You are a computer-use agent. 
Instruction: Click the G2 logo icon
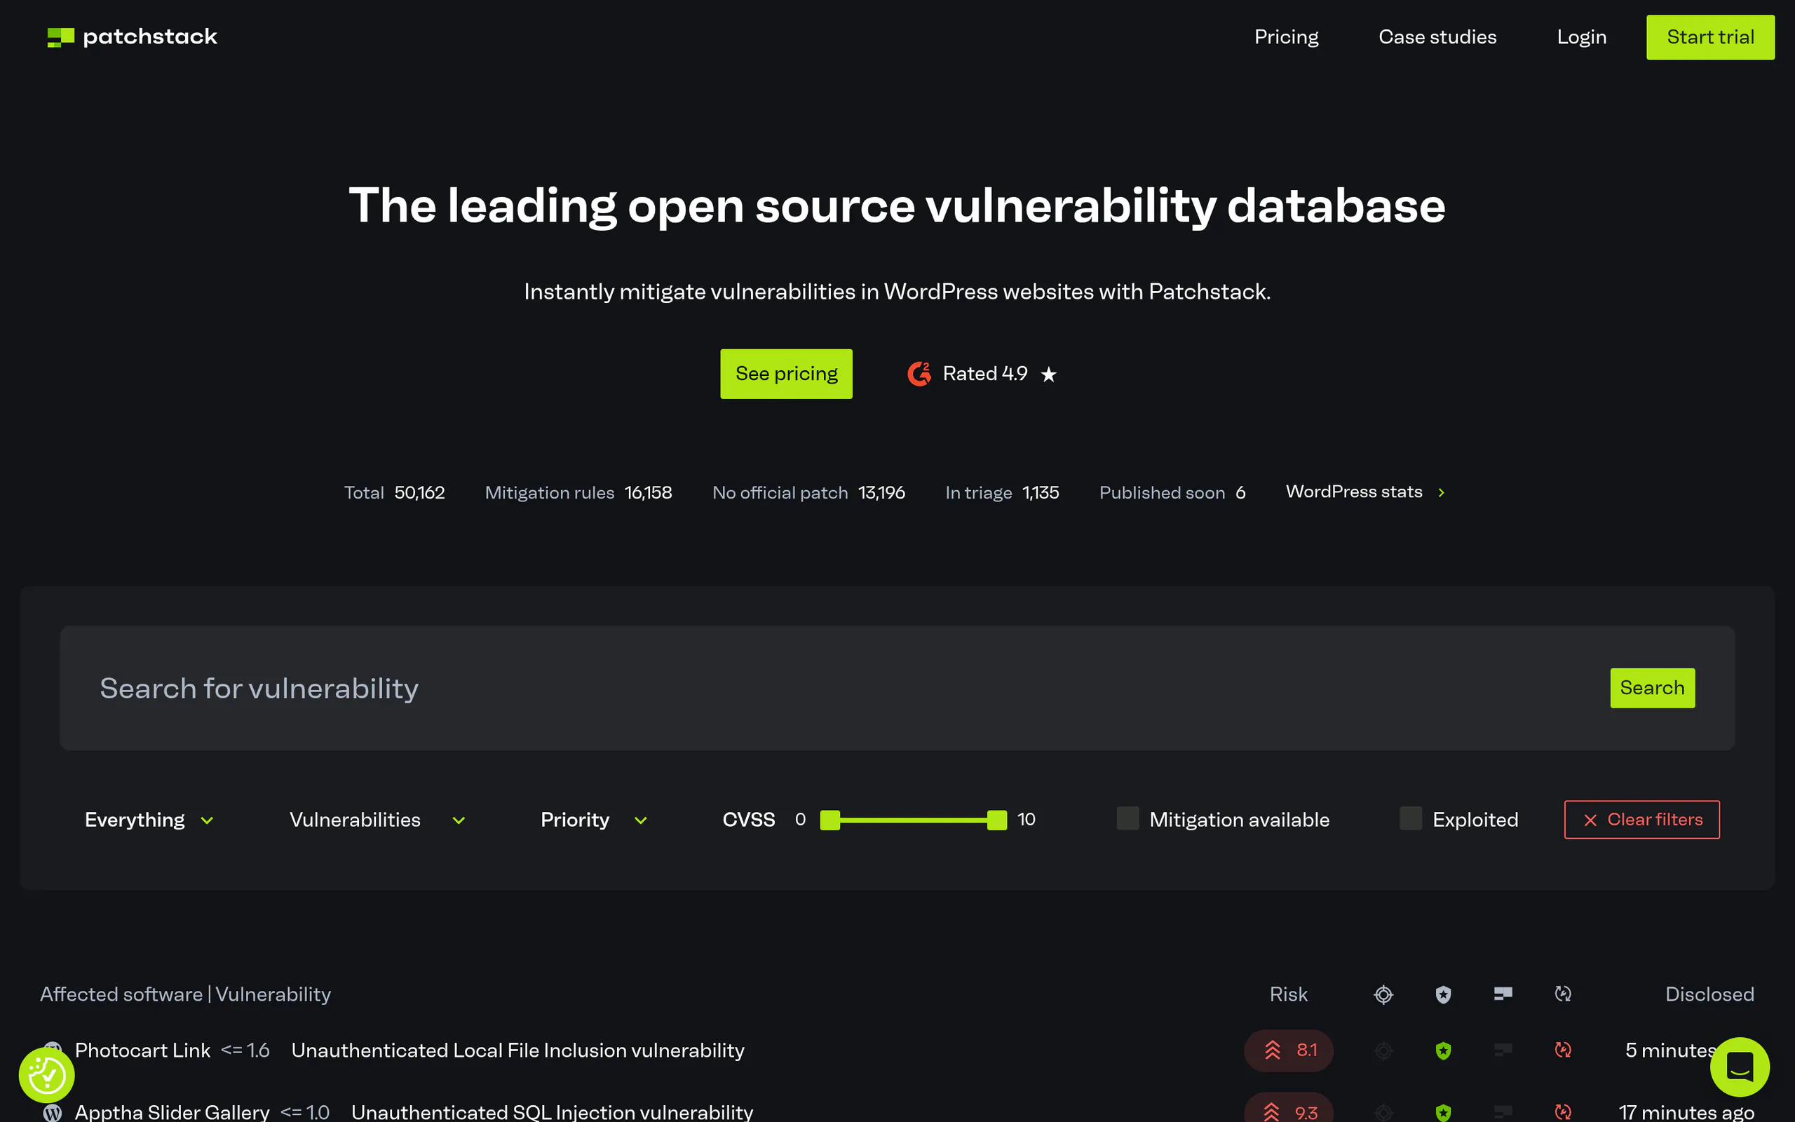coord(919,373)
